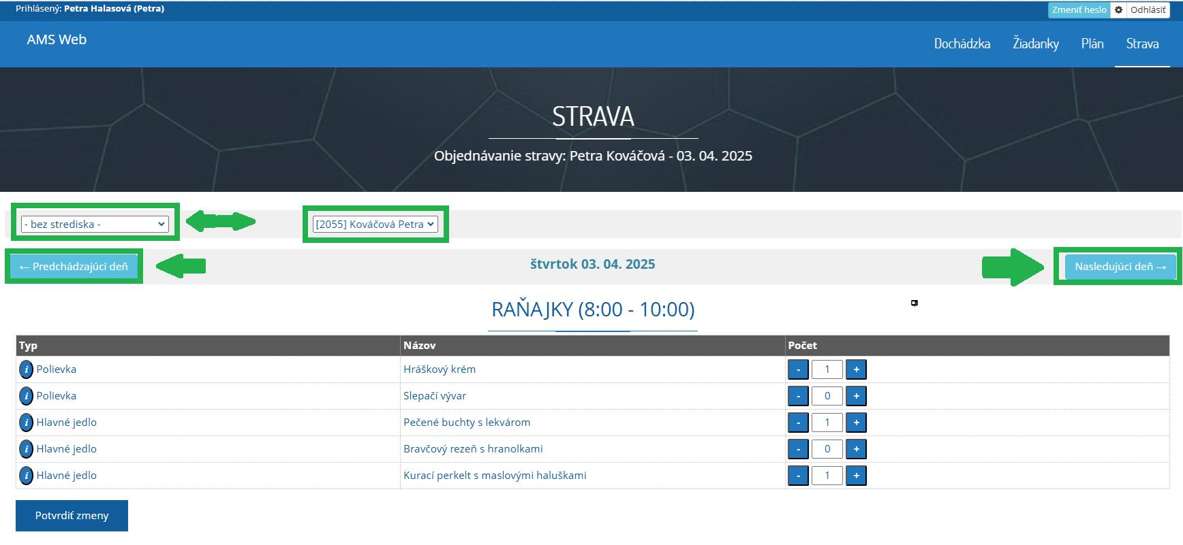Select the Strava menu item
This screenshot has width=1183, height=545.
(1142, 44)
